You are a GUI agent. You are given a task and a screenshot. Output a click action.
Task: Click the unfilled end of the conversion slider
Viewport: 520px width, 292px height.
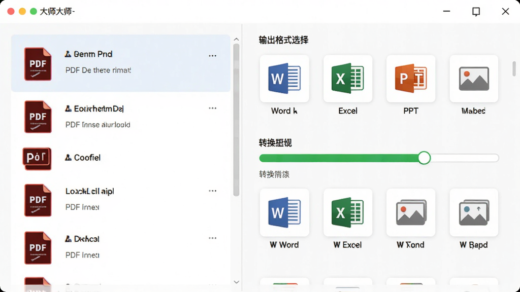465,158
